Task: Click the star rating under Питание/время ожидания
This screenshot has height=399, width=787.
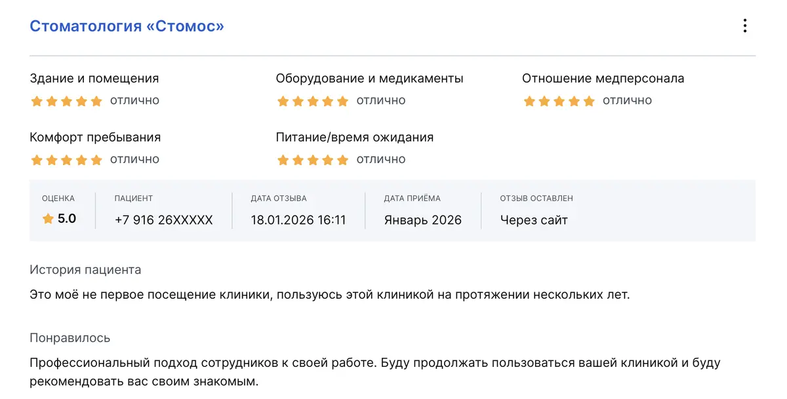Action: (313, 160)
